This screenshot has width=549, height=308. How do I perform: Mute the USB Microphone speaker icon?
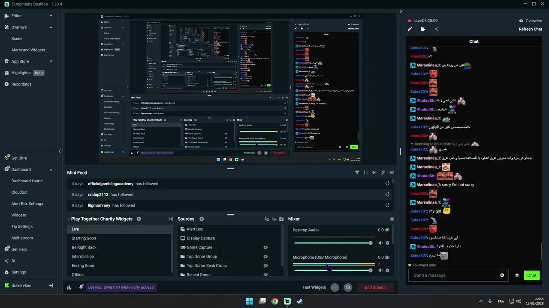click(x=380, y=270)
